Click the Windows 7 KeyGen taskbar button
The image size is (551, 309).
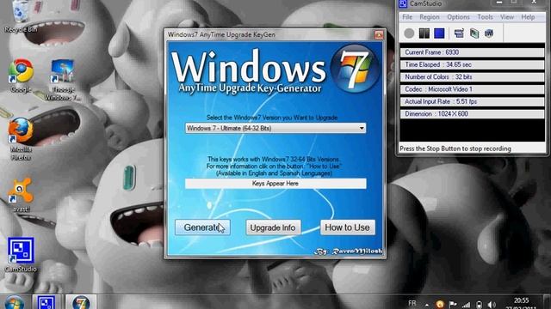(x=81, y=302)
